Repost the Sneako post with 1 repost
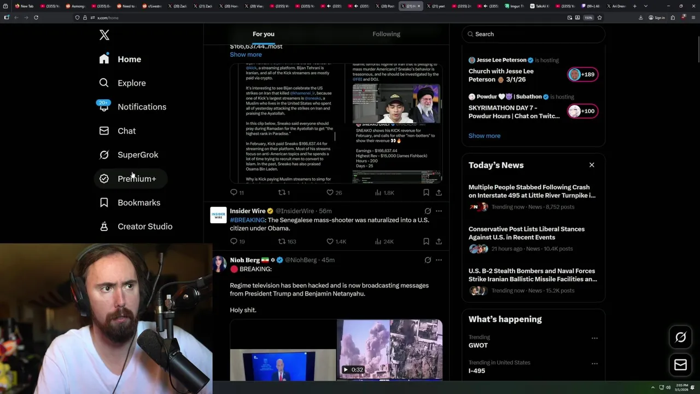The width and height of the screenshot is (700, 394). pyautogui.click(x=284, y=193)
